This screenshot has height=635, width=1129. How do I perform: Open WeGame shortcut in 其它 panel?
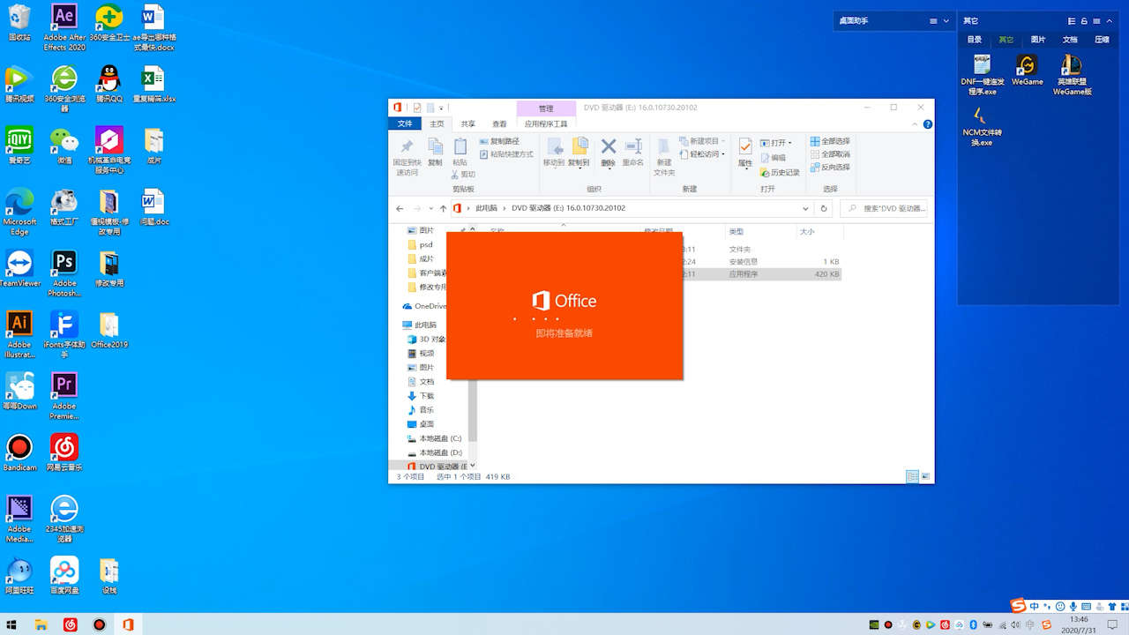pos(1027,71)
